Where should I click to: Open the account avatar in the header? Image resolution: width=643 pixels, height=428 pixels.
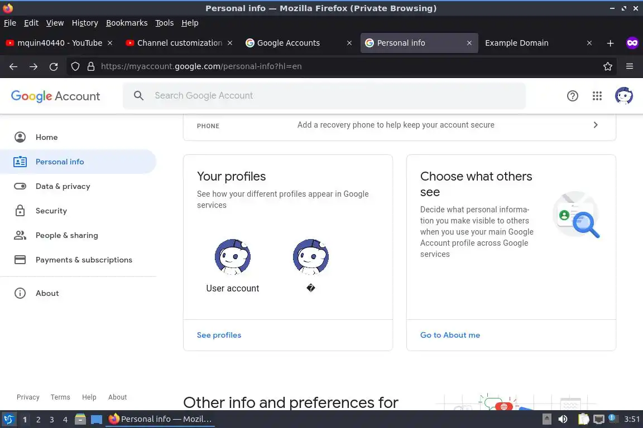click(x=623, y=96)
